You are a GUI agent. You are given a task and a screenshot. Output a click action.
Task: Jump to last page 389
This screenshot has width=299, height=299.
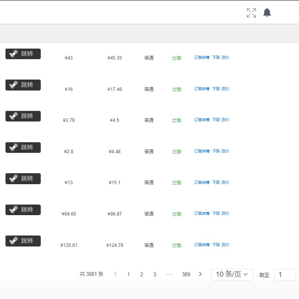pos(186,274)
